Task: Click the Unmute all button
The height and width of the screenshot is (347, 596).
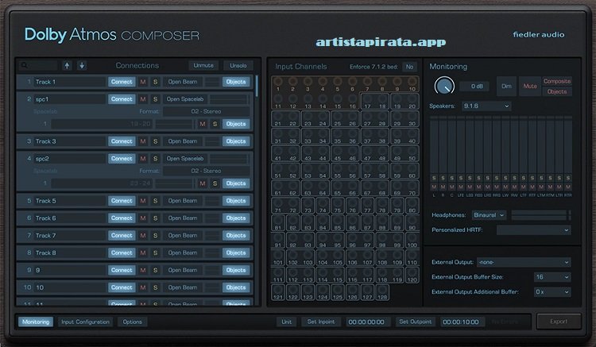Action: tap(203, 66)
